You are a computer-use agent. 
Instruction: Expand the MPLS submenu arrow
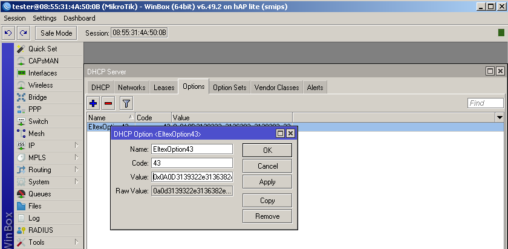coord(77,158)
